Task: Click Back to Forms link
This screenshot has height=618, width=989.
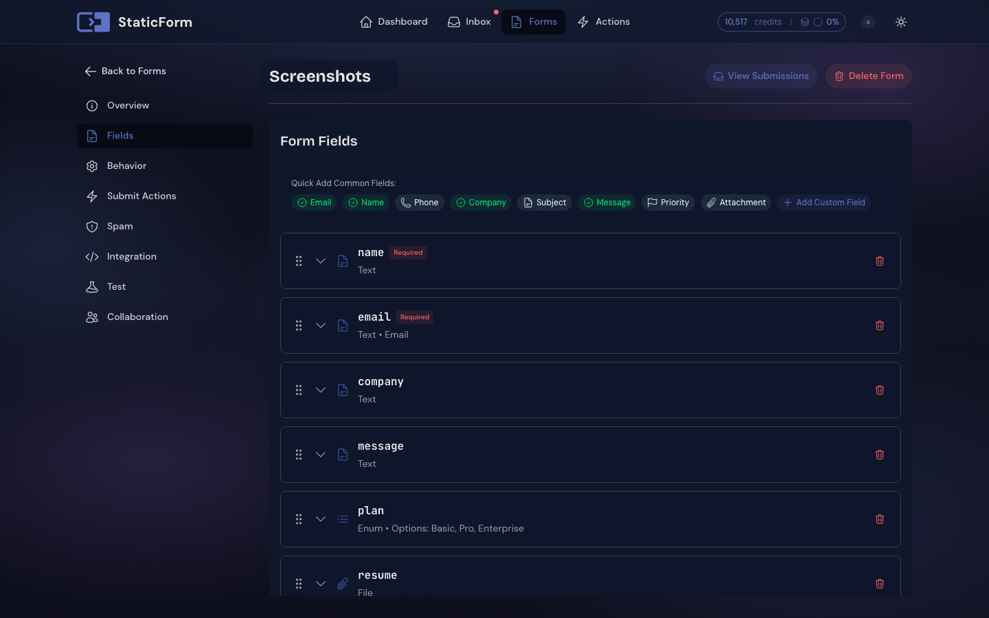Action: (x=125, y=71)
